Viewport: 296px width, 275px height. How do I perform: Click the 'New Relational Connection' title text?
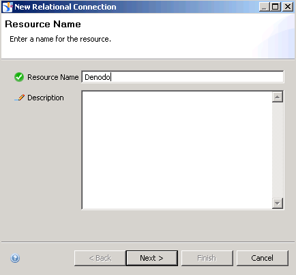tap(65, 7)
